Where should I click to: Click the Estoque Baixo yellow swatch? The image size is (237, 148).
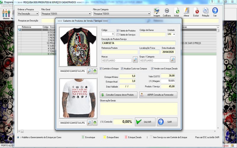[105, 137]
